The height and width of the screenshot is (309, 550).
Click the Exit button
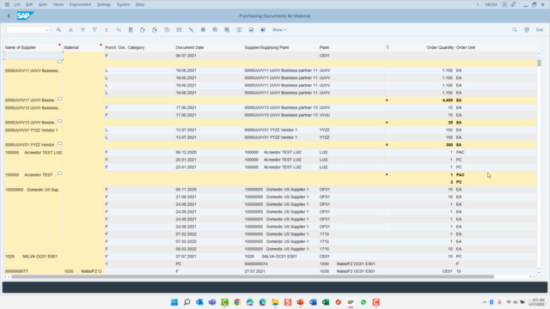coord(540,30)
